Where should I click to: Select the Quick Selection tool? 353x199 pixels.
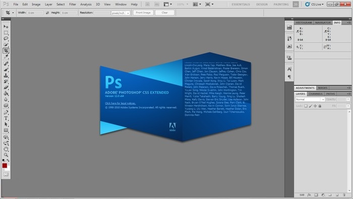[6, 44]
